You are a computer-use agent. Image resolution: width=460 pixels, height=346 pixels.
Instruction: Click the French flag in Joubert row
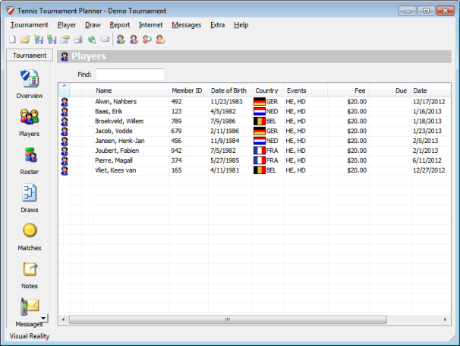click(260, 151)
